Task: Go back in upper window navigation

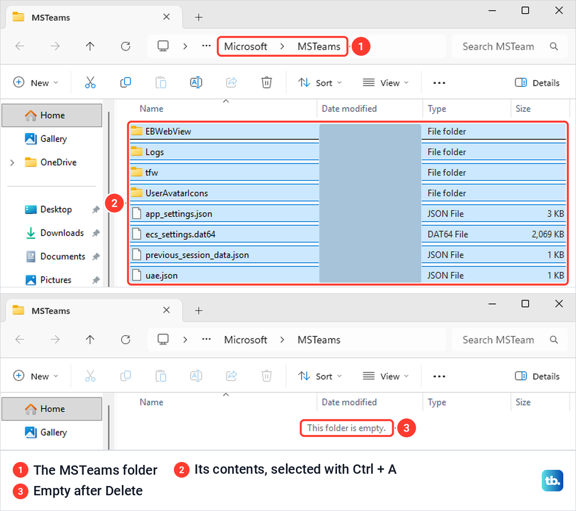Action: (x=20, y=46)
